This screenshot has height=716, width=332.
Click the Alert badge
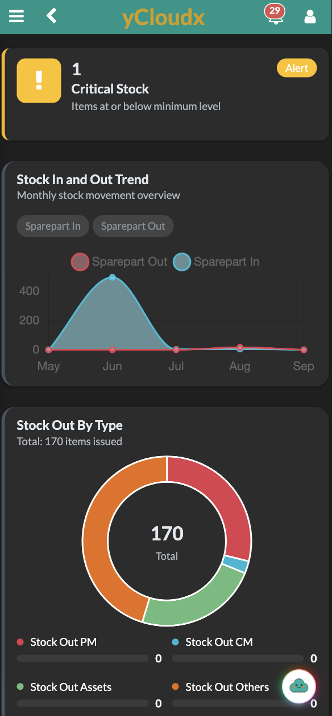point(297,68)
